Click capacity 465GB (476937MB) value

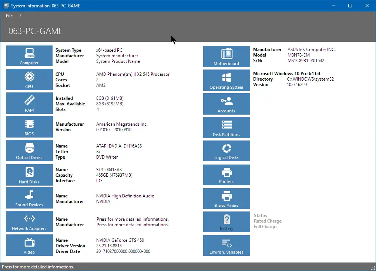tap(114, 175)
